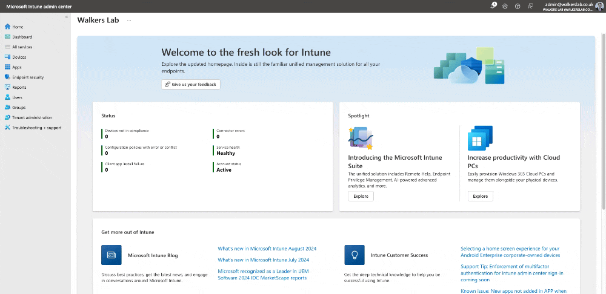Open What's new in Intune August 2024 link
Viewport: 606px width, 294px height.
[267, 249]
